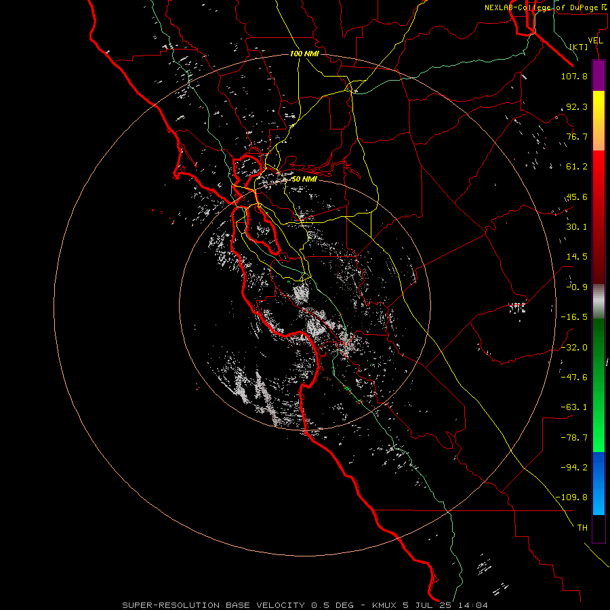
Task: Click the -16.5 legend value
Action: [x=574, y=317]
